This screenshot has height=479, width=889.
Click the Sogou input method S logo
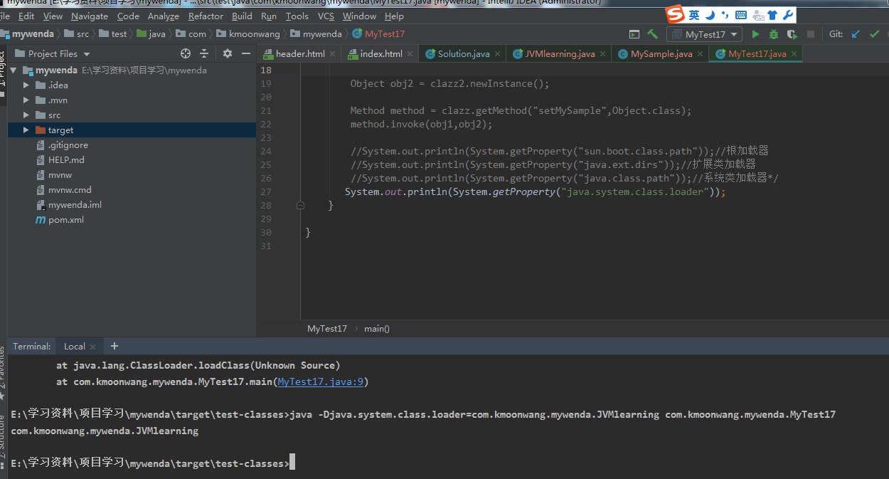675,15
